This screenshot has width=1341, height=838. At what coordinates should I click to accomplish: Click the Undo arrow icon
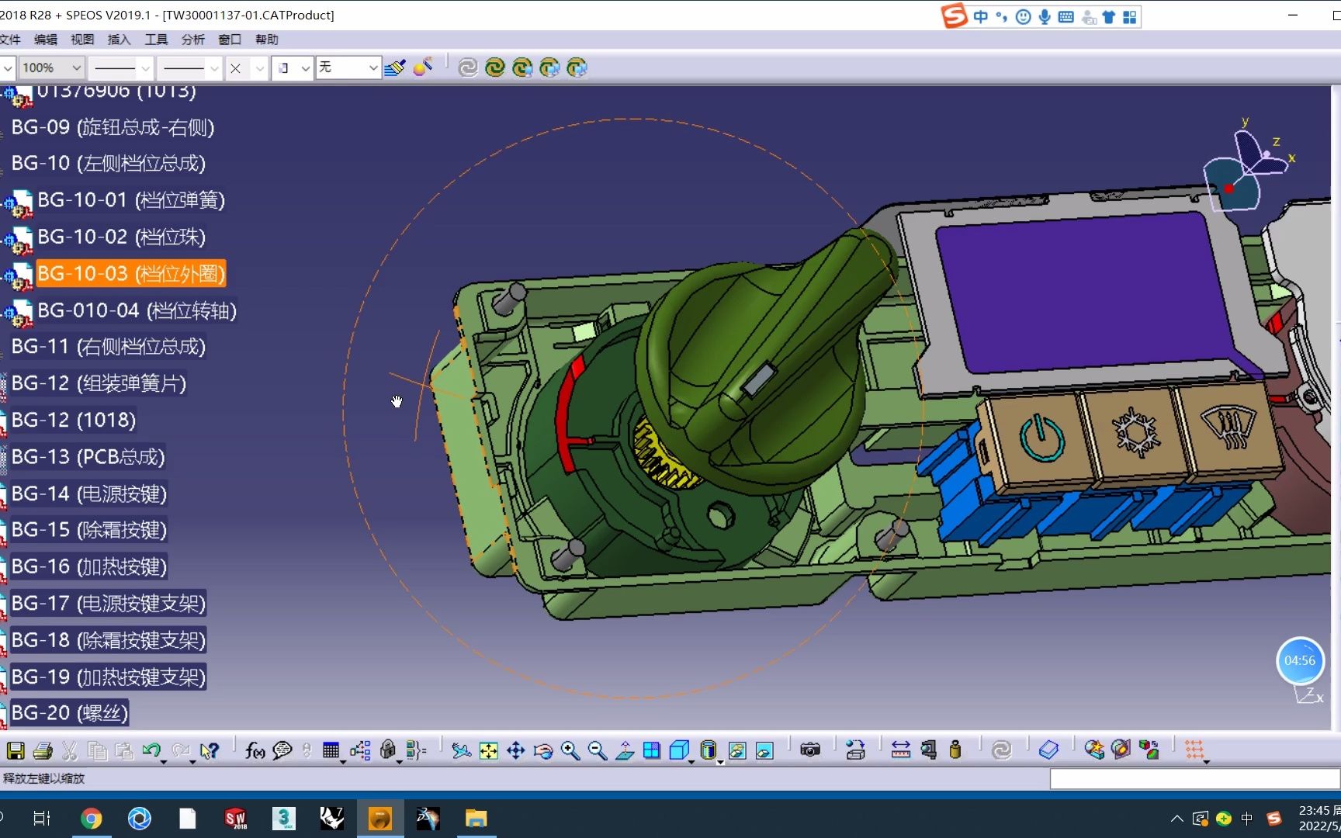[x=151, y=750]
